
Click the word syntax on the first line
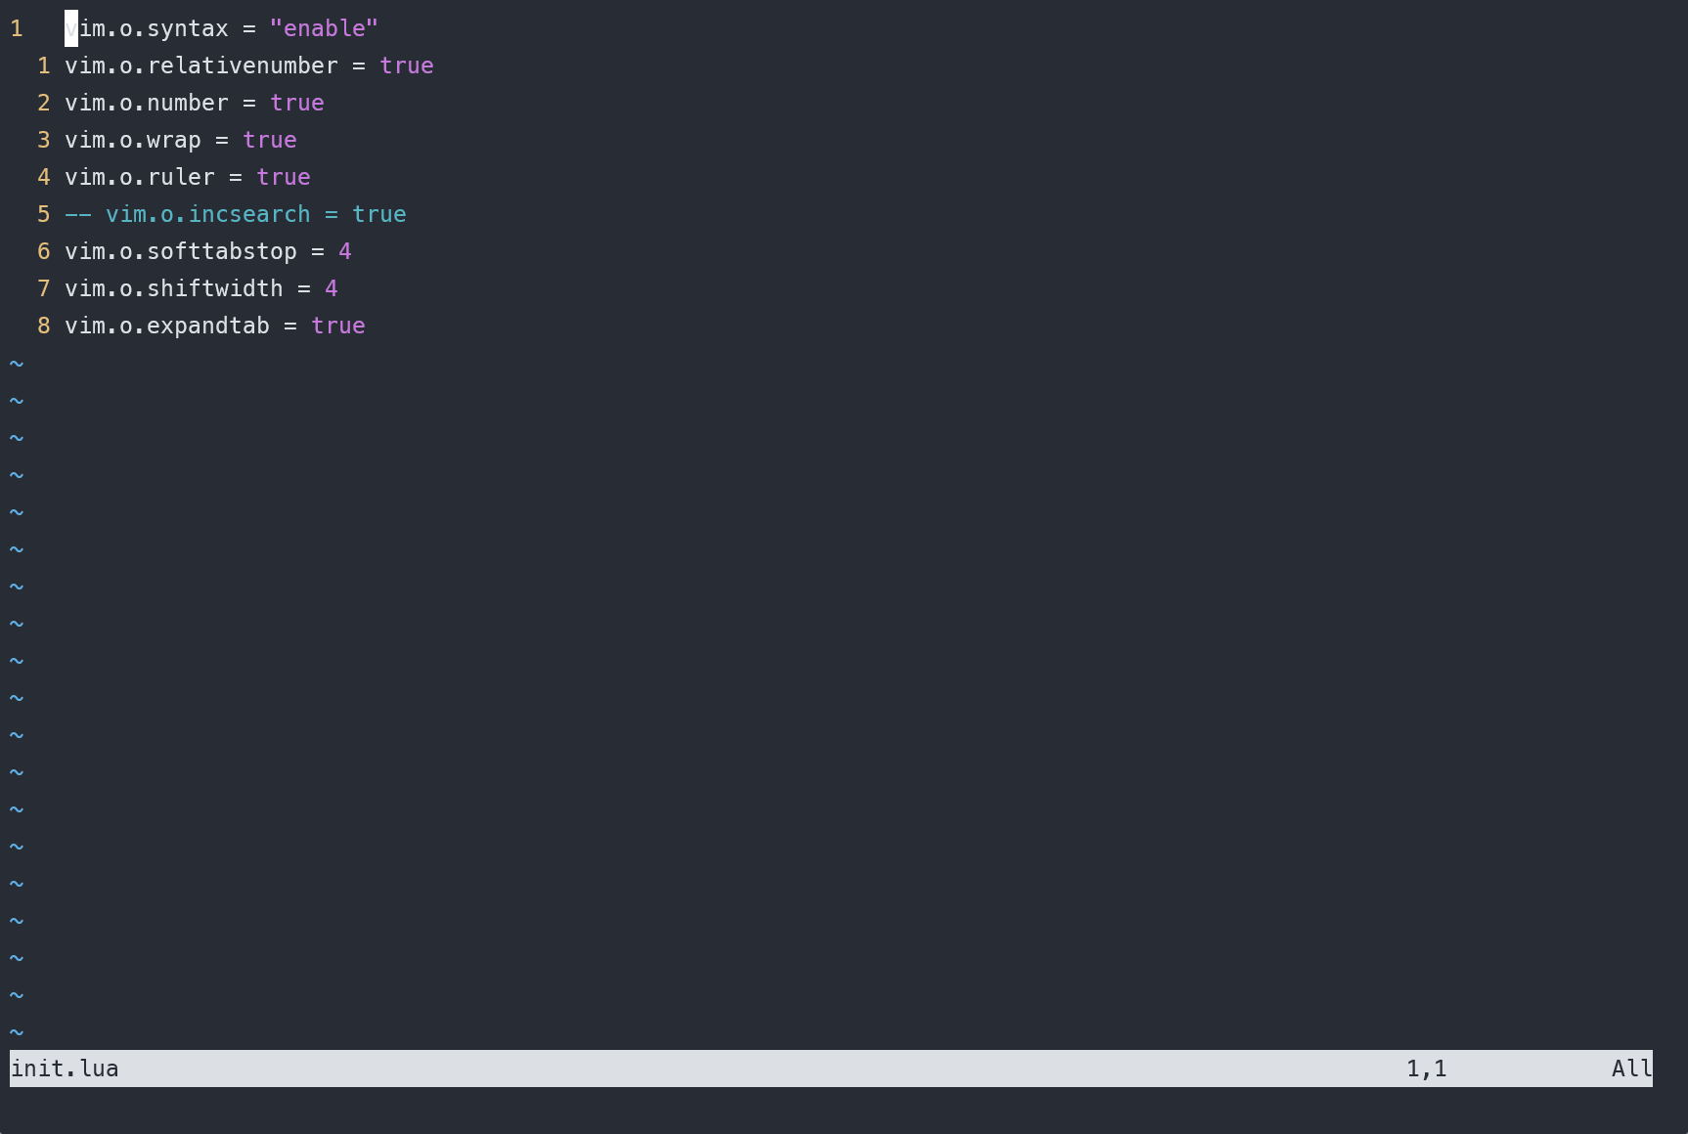188,29
